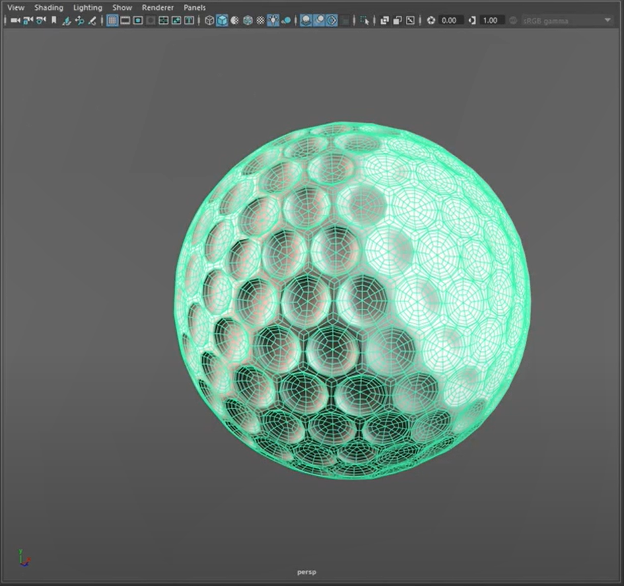This screenshot has height=586, width=624.
Task: Click the Exposure icon beside 0.00
Action: point(431,21)
